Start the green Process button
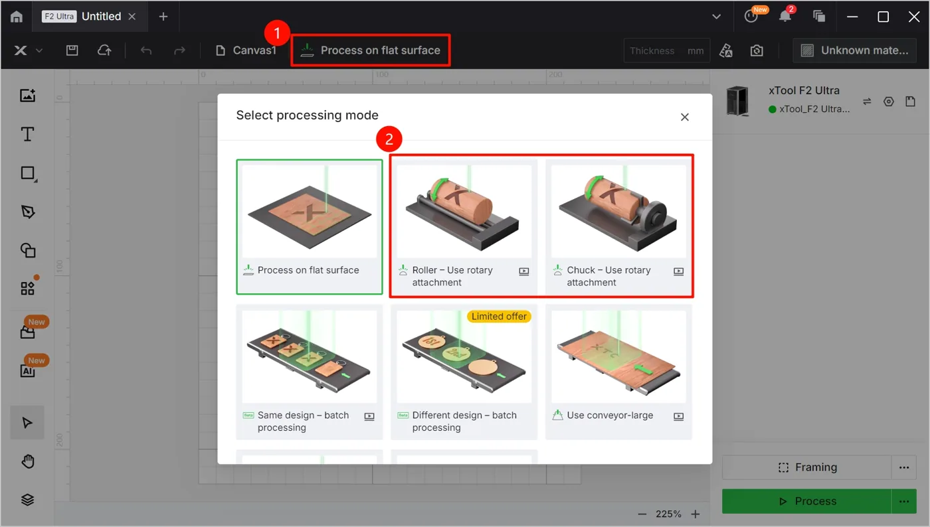The width and height of the screenshot is (930, 527). (x=807, y=501)
